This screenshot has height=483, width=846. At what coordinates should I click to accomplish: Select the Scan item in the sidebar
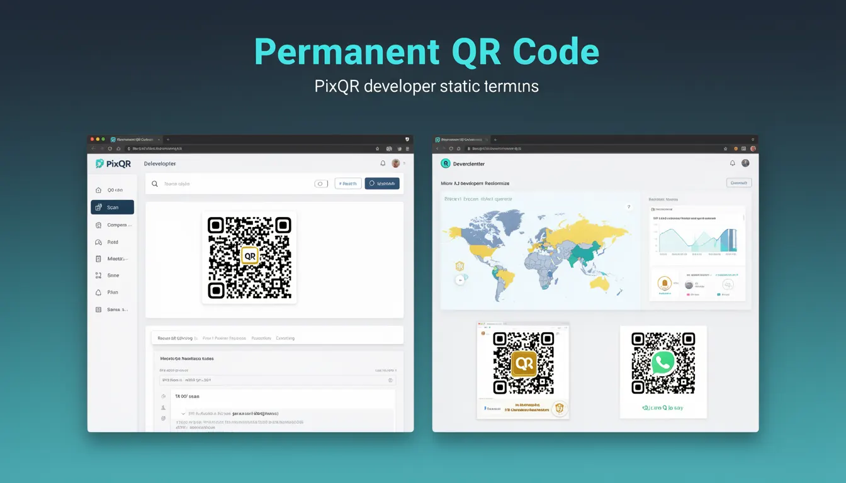click(x=112, y=208)
